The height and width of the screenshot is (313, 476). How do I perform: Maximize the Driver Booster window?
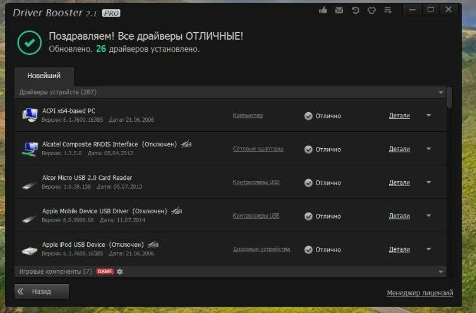[x=430, y=10]
